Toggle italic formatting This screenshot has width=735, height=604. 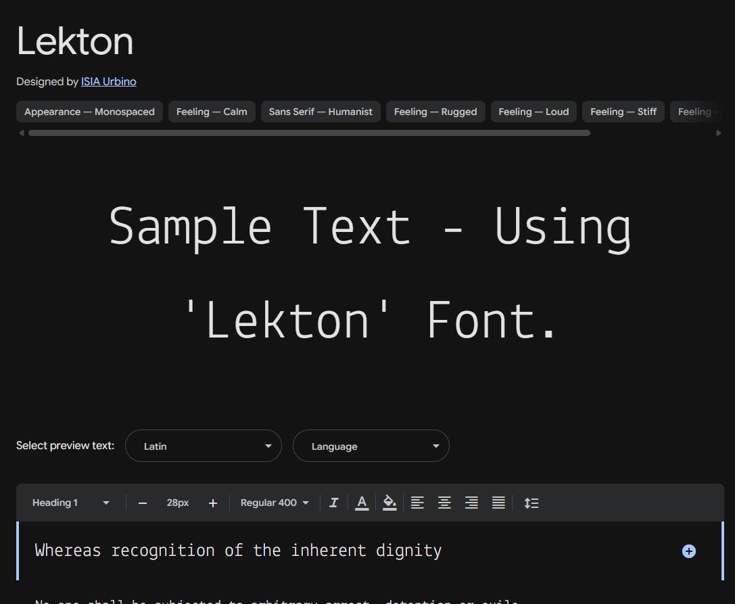334,503
